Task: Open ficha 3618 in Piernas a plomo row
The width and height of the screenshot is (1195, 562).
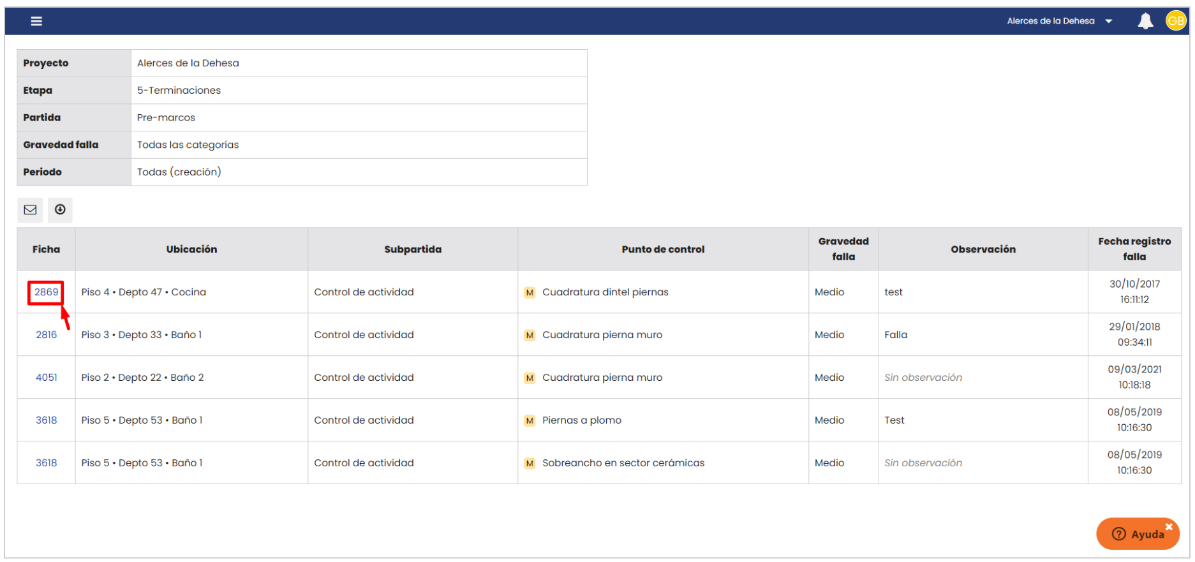Action: [46, 420]
